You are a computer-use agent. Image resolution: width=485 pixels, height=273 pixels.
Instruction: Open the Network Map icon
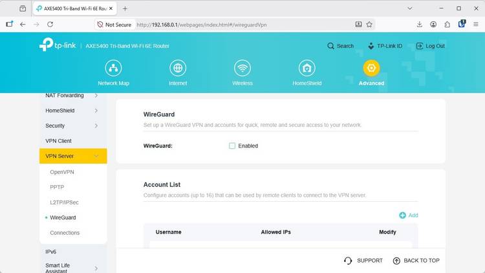pos(114,68)
